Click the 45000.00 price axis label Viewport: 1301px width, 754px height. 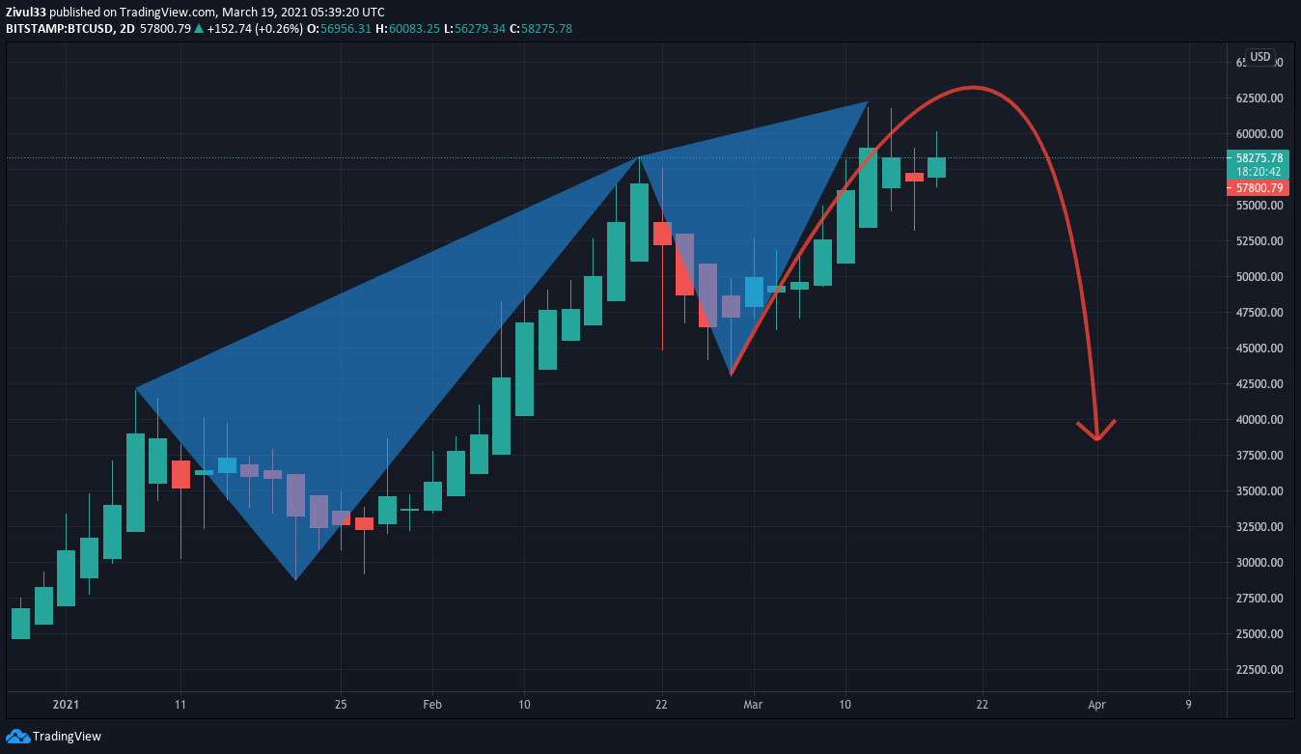click(x=1259, y=349)
